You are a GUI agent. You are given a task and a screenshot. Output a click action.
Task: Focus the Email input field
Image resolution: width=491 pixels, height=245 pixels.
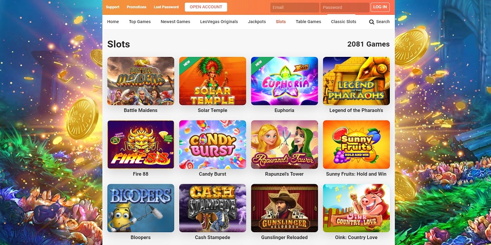click(295, 7)
